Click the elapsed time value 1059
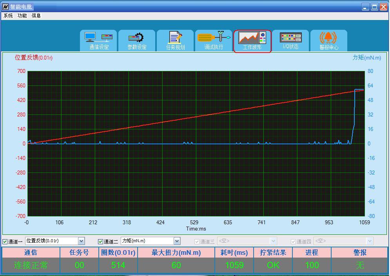Viewport: 390px width, 276px height. (x=234, y=265)
